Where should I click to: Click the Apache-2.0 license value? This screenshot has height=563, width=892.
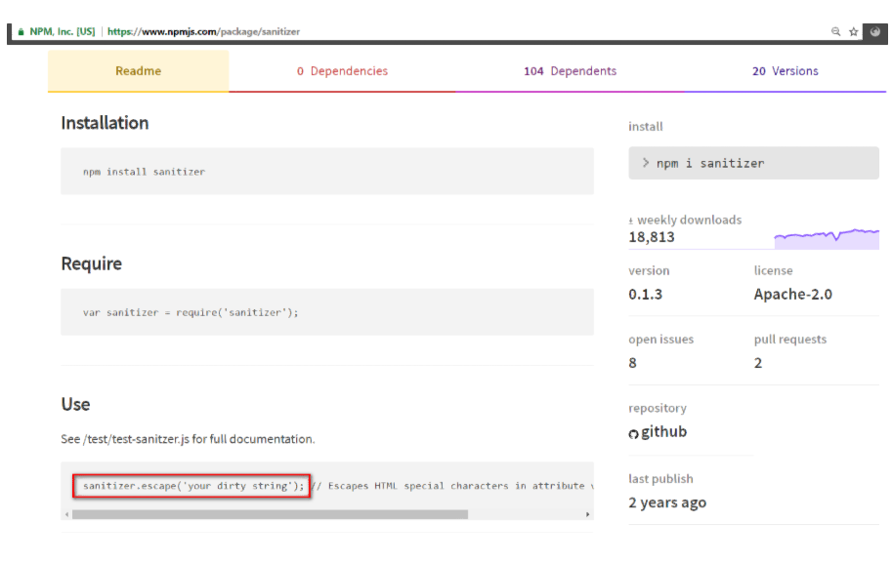793,295
